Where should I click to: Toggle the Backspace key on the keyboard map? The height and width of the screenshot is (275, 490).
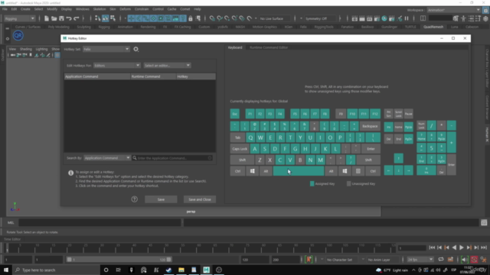tap(370, 126)
